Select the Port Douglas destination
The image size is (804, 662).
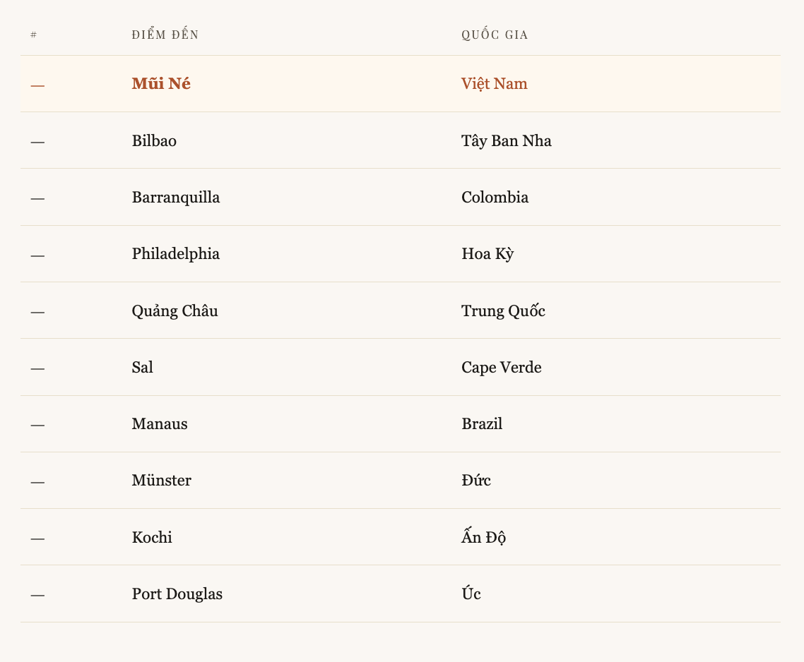pyautogui.click(x=177, y=594)
